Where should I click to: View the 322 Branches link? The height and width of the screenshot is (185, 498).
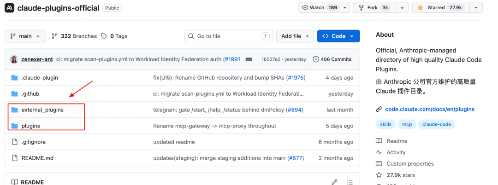74,36
